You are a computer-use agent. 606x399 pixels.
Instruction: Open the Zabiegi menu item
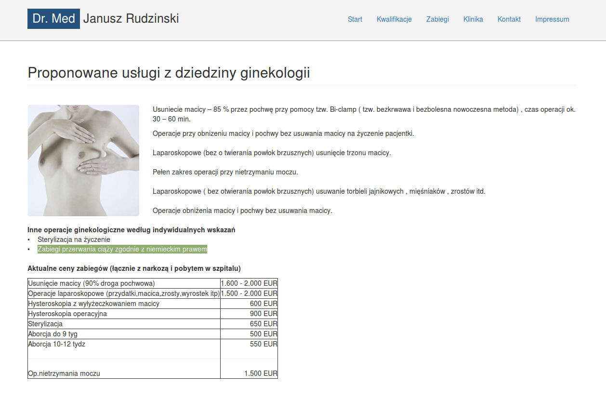pyautogui.click(x=437, y=19)
